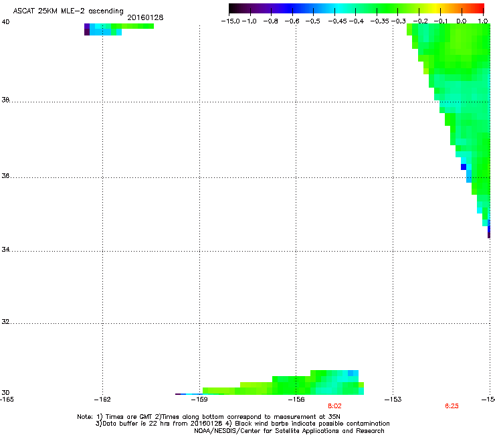495x435 pixels.
Task: Click the NOAA/NESDIS credit line
Action: tap(289, 431)
